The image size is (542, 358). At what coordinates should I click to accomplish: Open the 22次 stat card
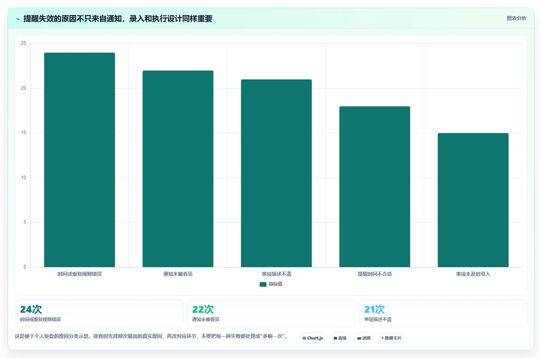click(x=271, y=313)
